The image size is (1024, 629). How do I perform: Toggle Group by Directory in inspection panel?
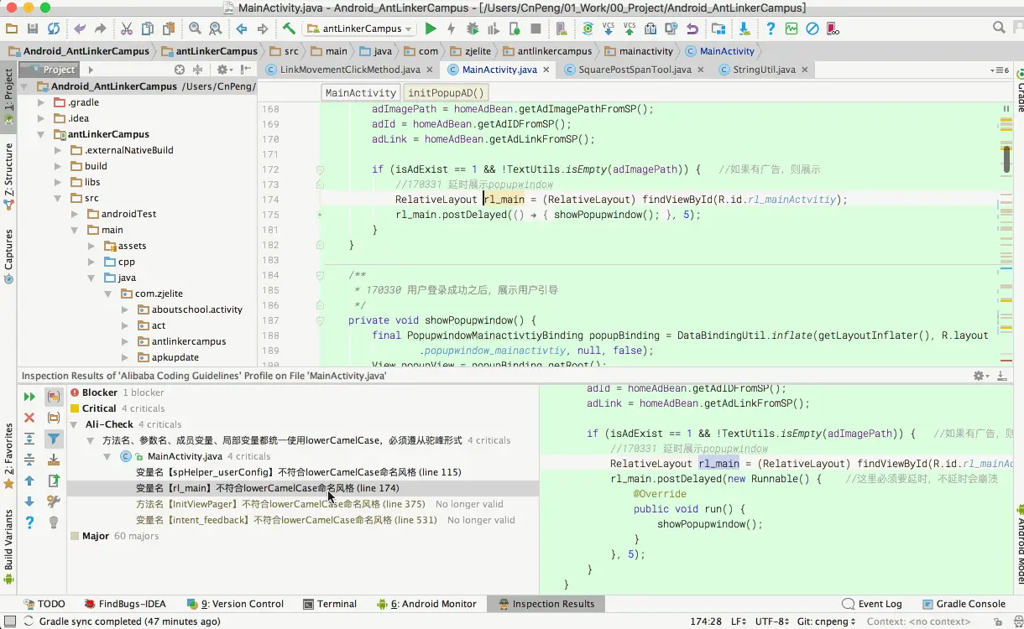pos(54,418)
